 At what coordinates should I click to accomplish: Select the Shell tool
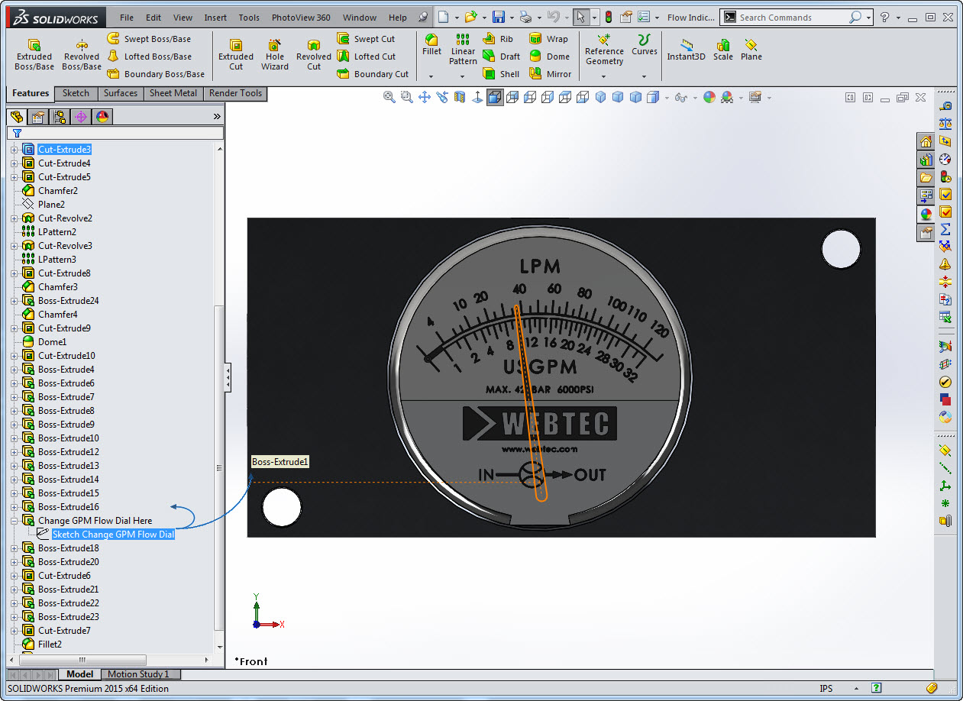501,74
